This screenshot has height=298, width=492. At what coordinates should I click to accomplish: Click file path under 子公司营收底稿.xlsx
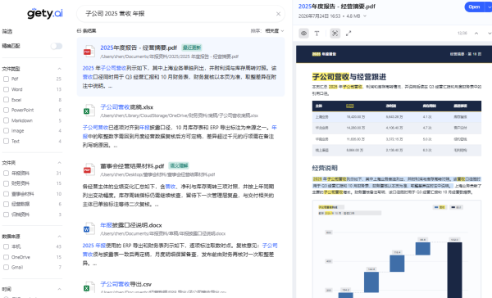[179, 115]
